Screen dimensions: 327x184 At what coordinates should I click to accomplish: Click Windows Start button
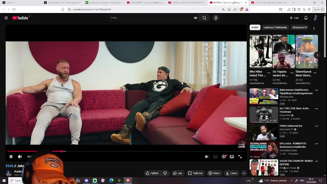tap(4, 181)
